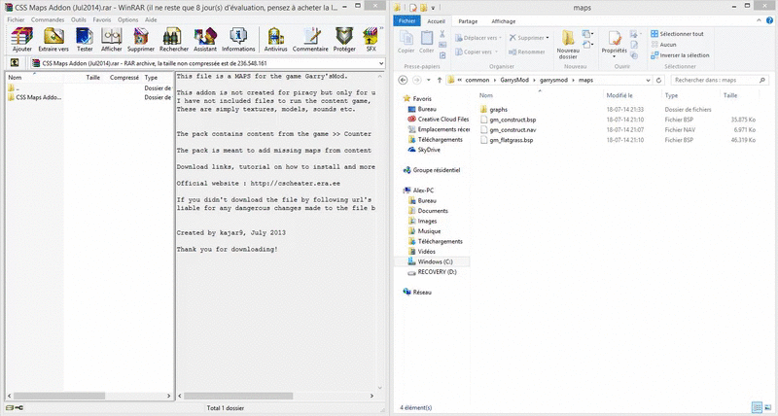
Task: Click the Explorer back arrow
Action: [x=403, y=80]
